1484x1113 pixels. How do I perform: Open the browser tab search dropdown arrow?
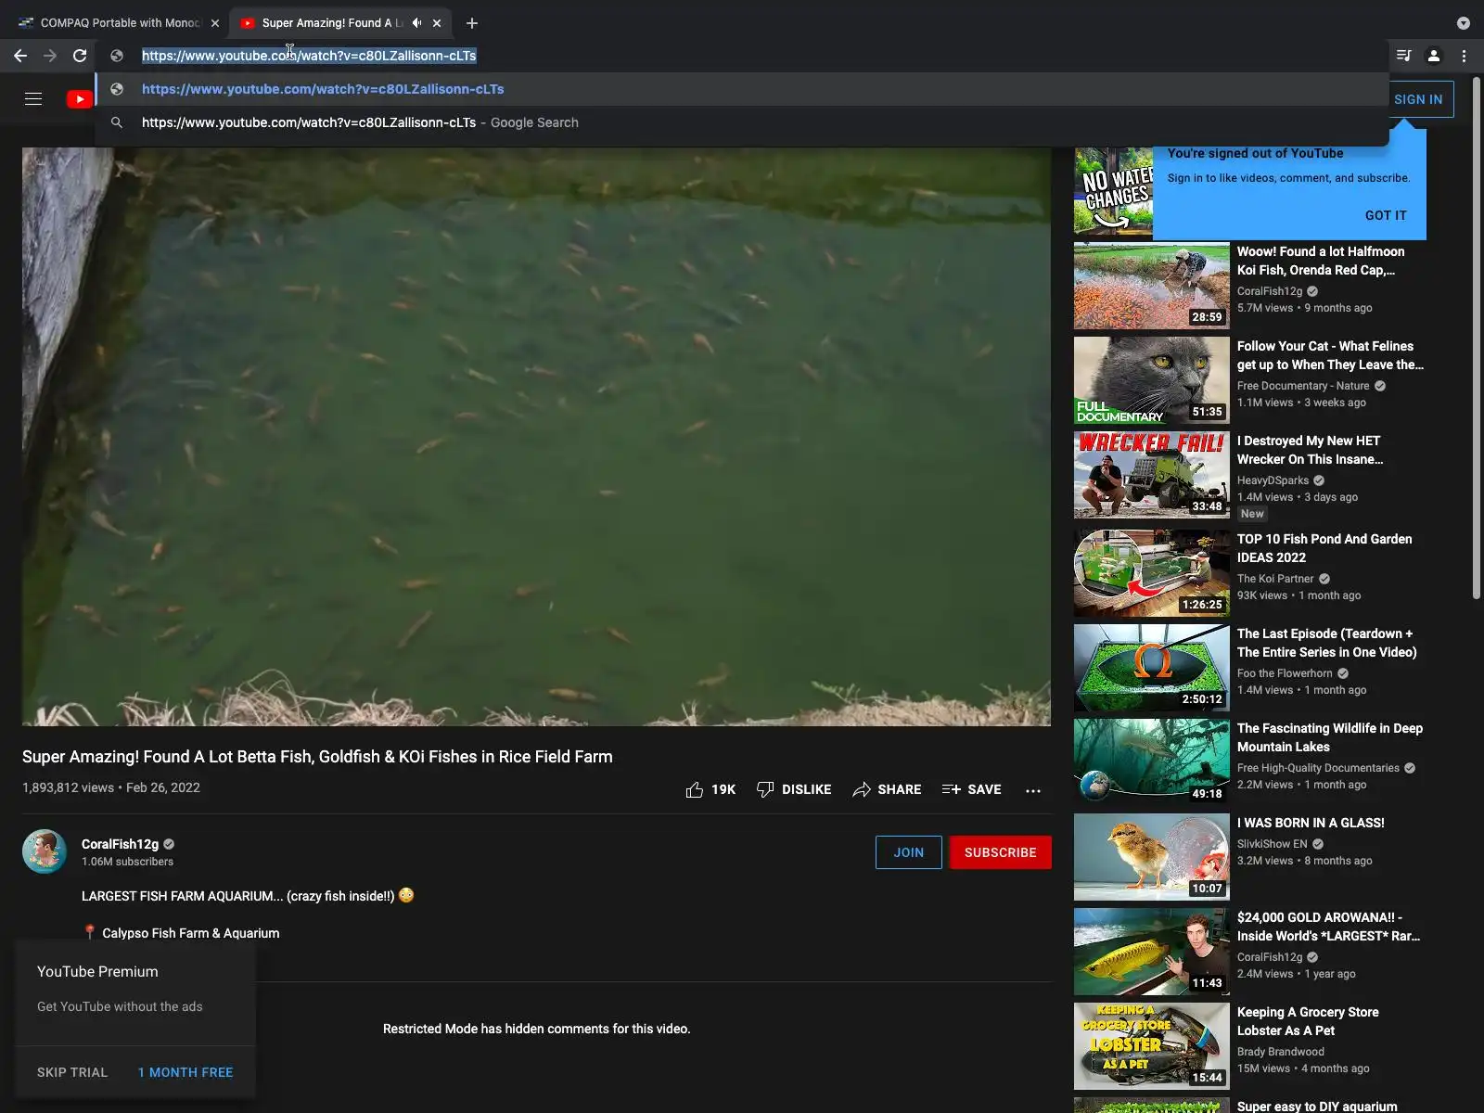click(x=1464, y=23)
